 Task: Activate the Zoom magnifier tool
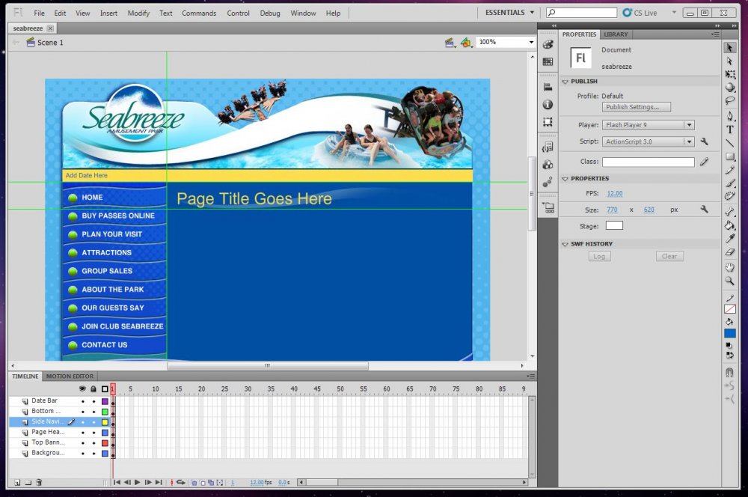(730, 281)
